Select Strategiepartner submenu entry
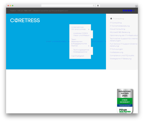Image resolution: width=144 pixels, height=122 pixels. pyautogui.click(x=80, y=52)
